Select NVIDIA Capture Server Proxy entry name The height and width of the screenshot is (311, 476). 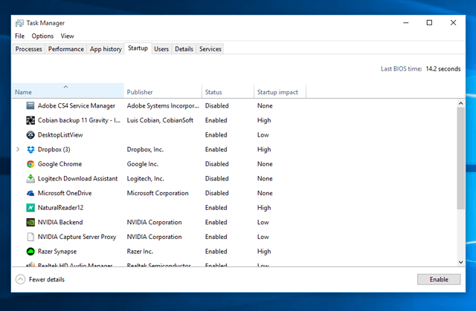click(x=77, y=237)
